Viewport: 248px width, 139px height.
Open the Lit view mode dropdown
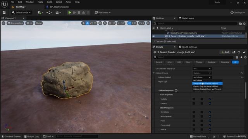pos(29,23)
